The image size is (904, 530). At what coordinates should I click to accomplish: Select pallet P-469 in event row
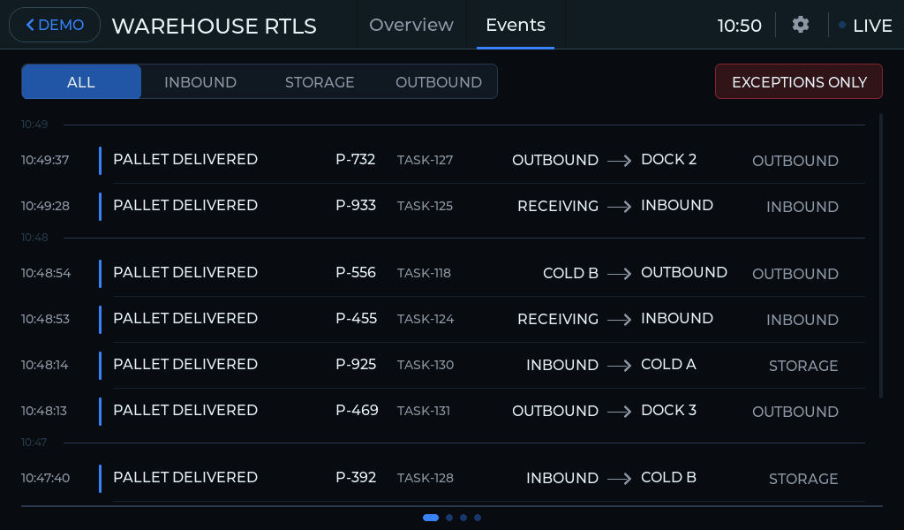point(357,410)
